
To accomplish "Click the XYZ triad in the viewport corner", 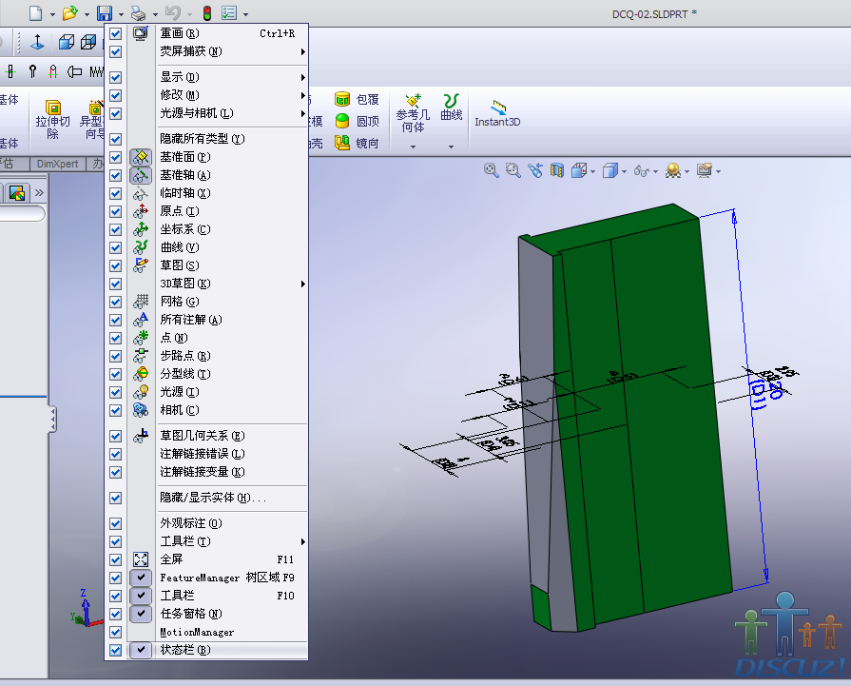I will pyautogui.click(x=86, y=608).
